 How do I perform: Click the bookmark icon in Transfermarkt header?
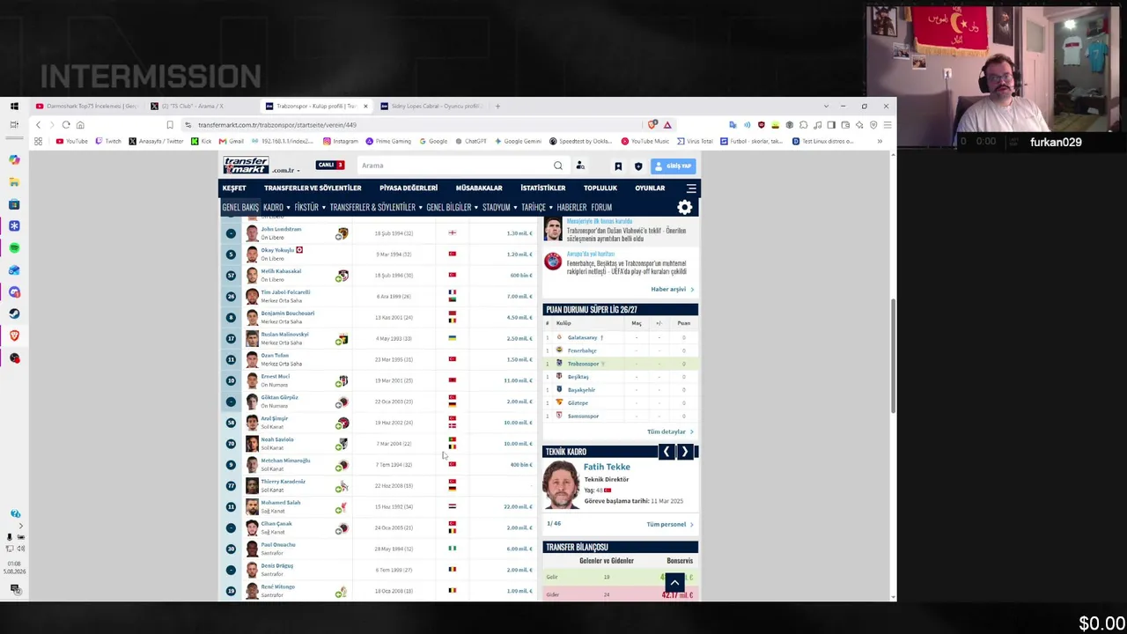(618, 166)
